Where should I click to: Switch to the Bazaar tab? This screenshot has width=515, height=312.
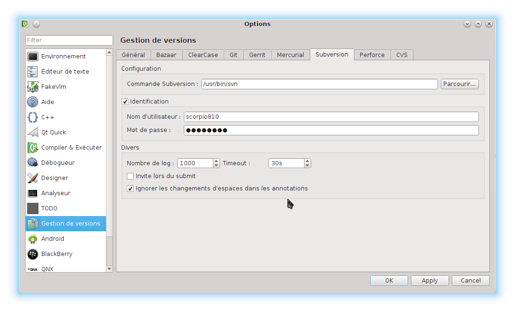click(x=166, y=55)
